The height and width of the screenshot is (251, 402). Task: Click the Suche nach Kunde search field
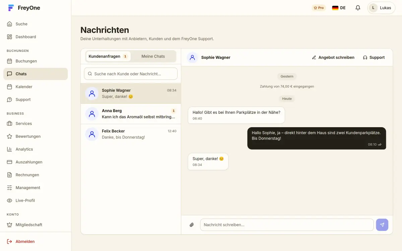point(131,74)
